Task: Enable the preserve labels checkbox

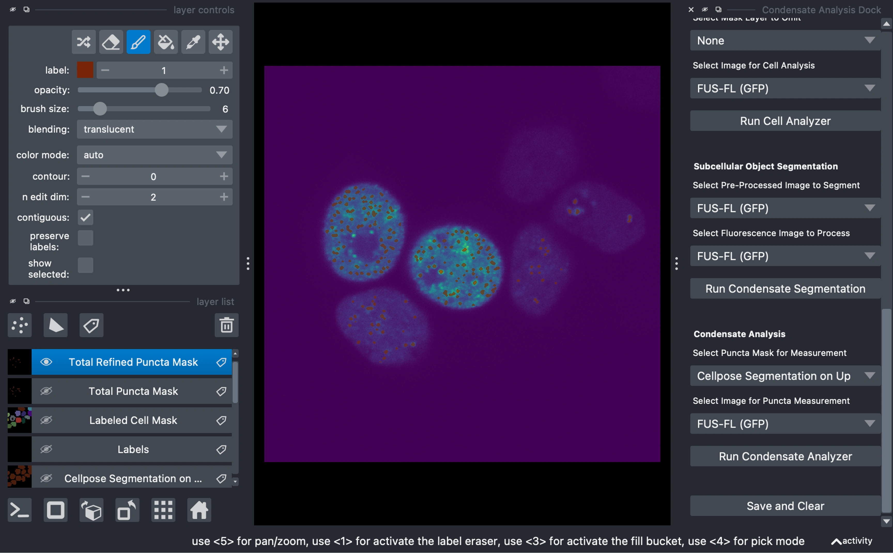Action: pos(86,238)
